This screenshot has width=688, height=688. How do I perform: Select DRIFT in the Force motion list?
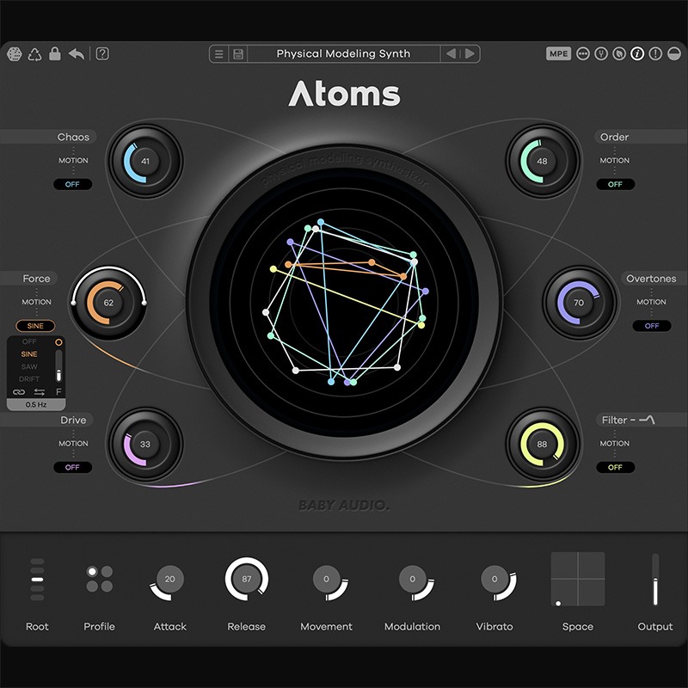click(29, 378)
